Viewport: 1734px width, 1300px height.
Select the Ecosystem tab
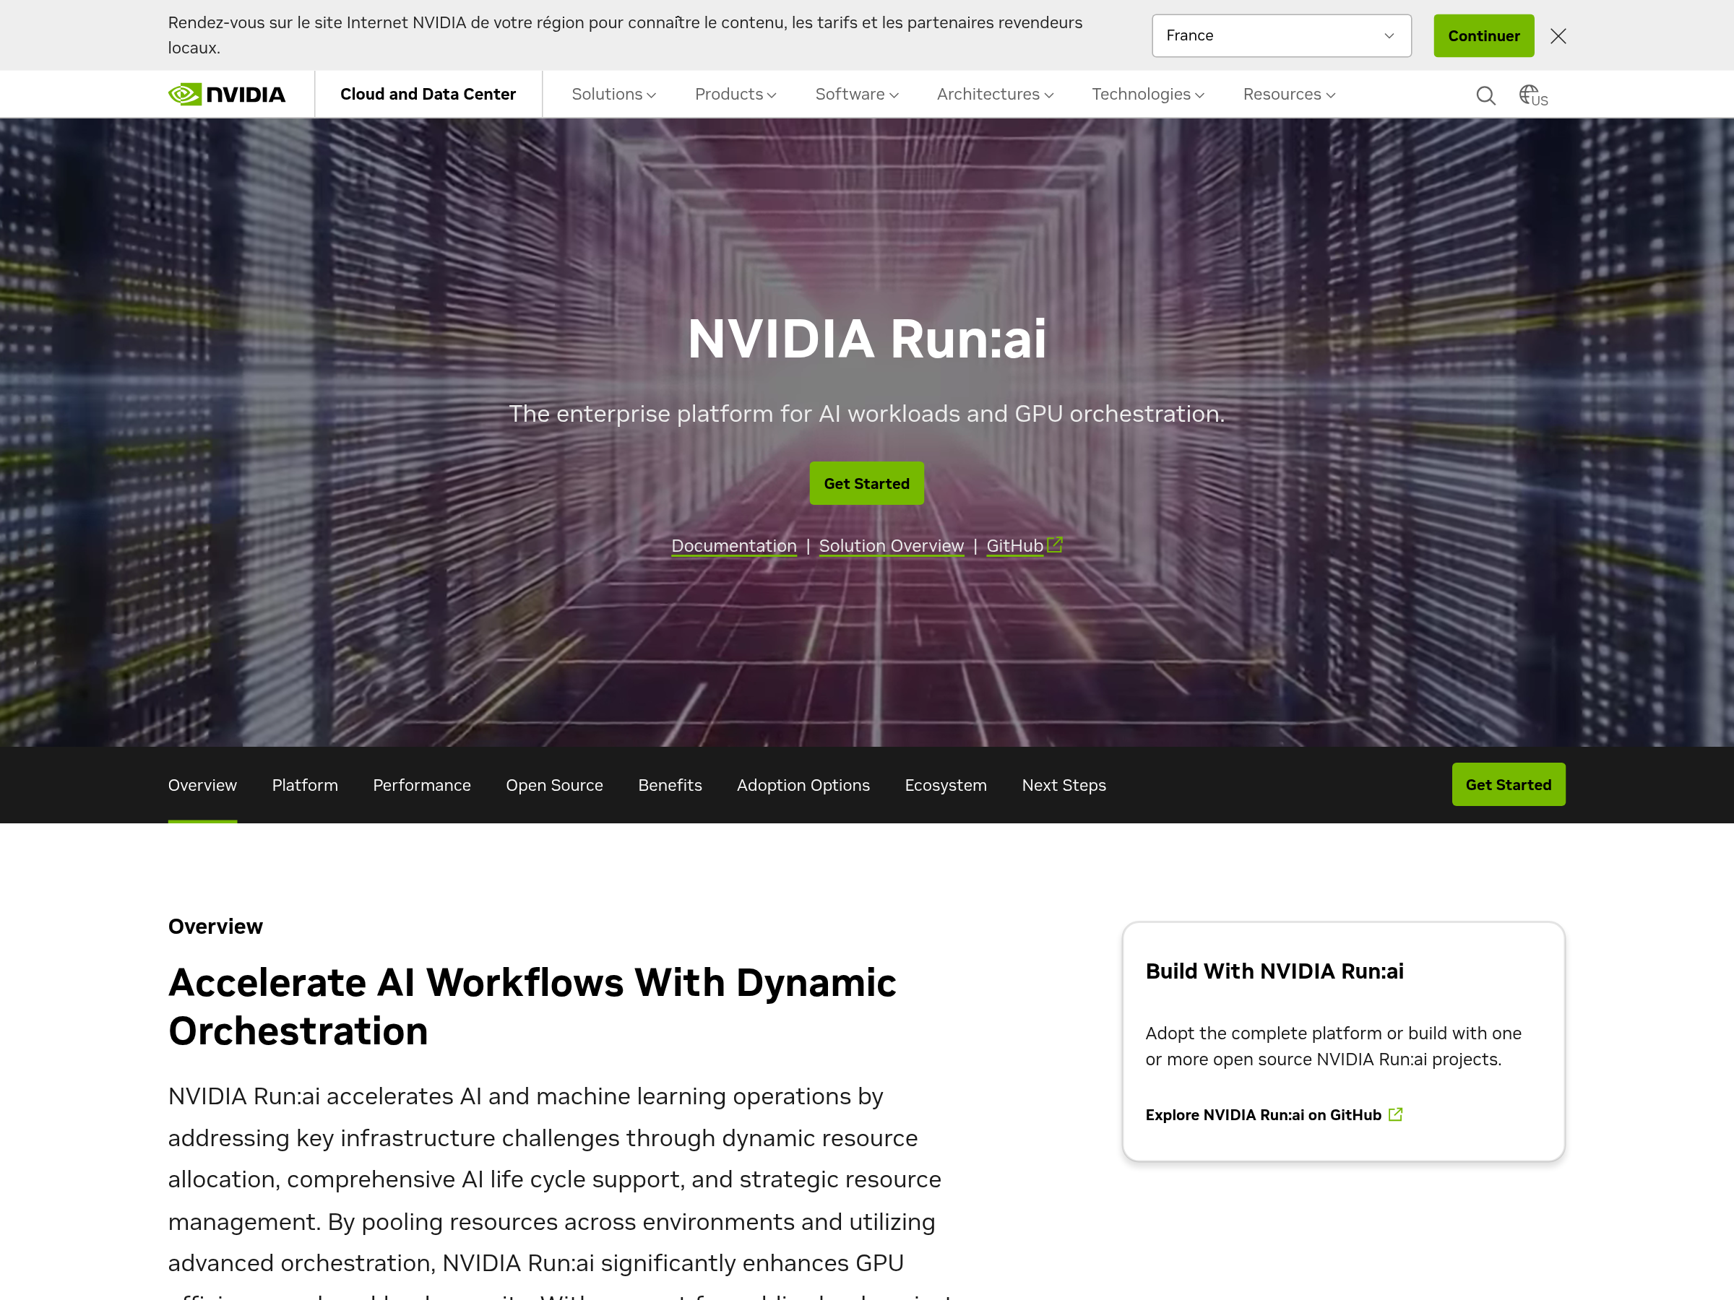945,784
